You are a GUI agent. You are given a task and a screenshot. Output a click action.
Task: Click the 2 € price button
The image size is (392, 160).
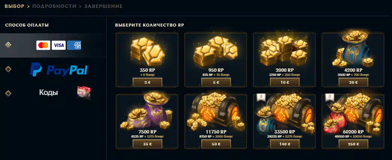tap(147, 82)
